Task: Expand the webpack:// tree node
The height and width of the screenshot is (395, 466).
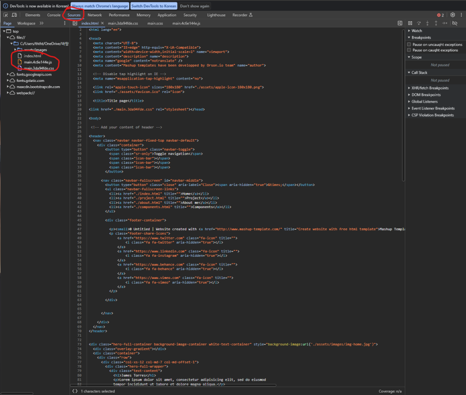Action: (8, 93)
